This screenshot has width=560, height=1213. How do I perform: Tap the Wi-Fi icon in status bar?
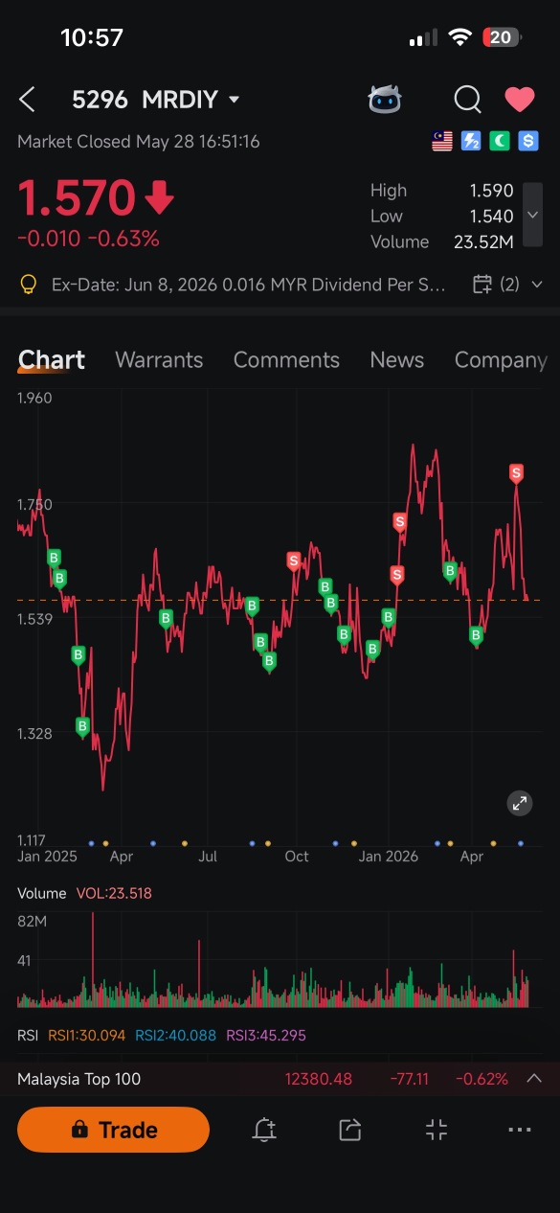coord(460,37)
